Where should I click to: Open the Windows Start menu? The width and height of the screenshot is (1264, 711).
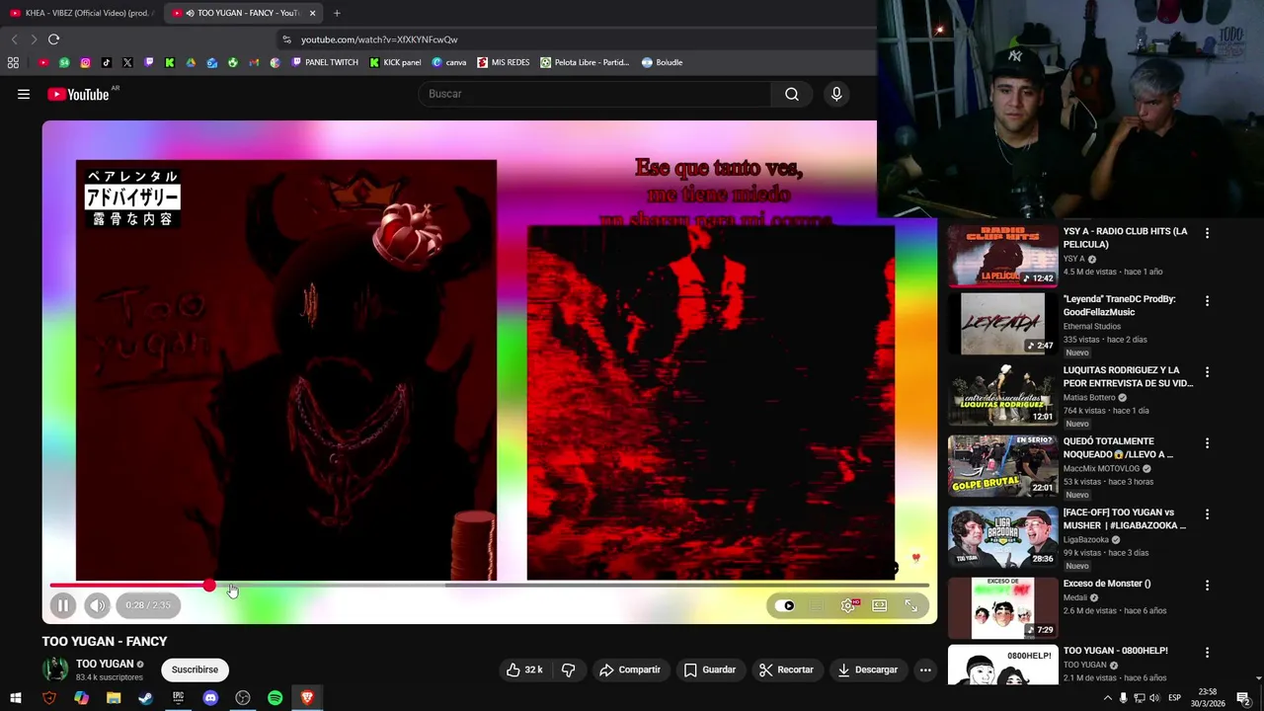[x=16, y=698]
